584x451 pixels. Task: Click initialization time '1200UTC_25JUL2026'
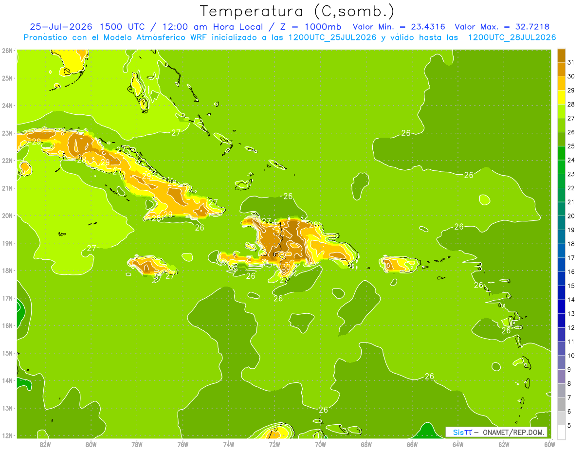[332, 37]
